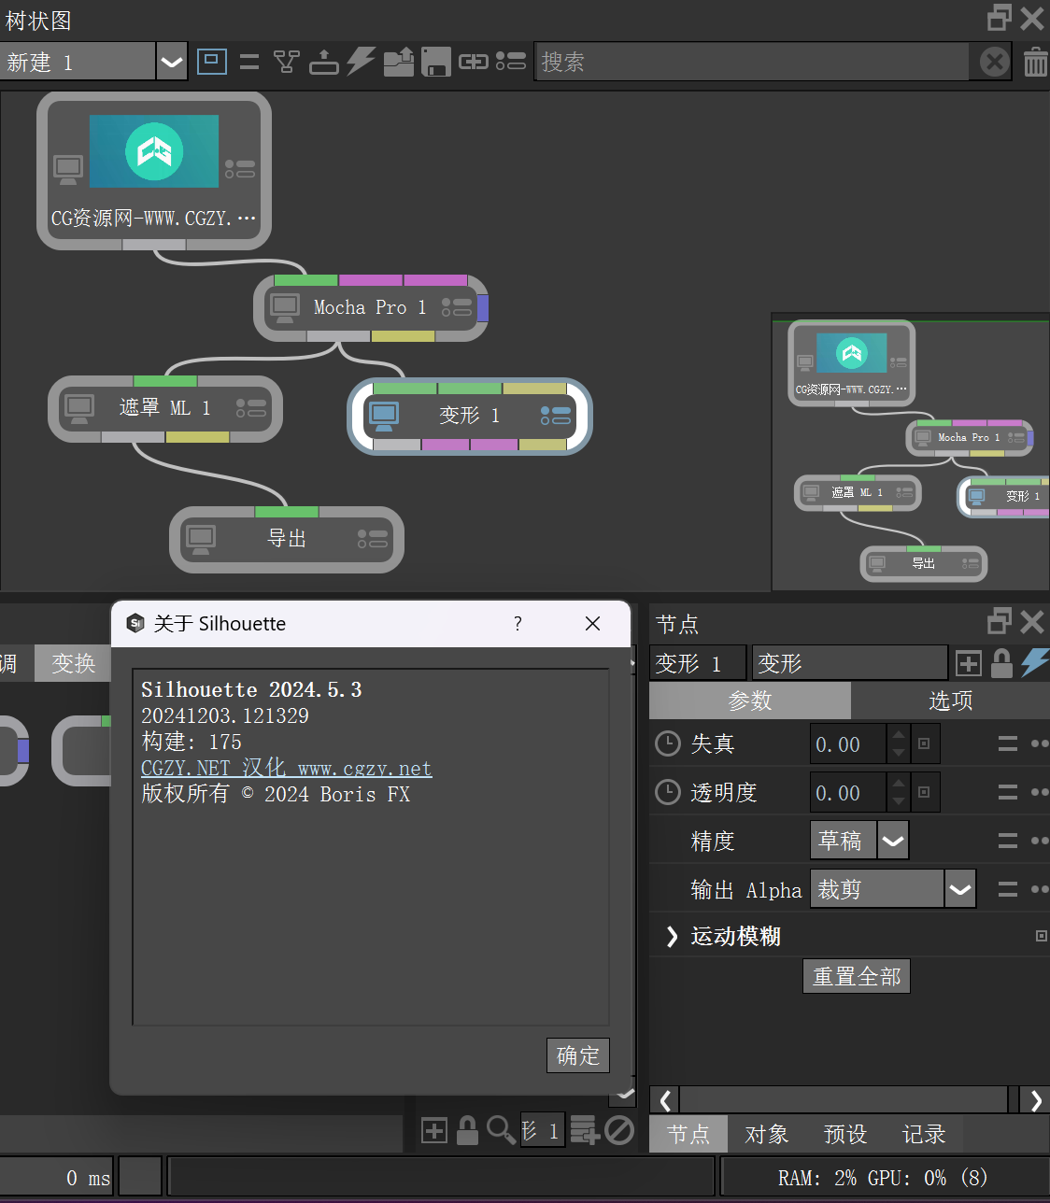Viewport: 1050px width, 1203px height.
Task: Switch to the 参数 tab
Action: tap(750, 701)
